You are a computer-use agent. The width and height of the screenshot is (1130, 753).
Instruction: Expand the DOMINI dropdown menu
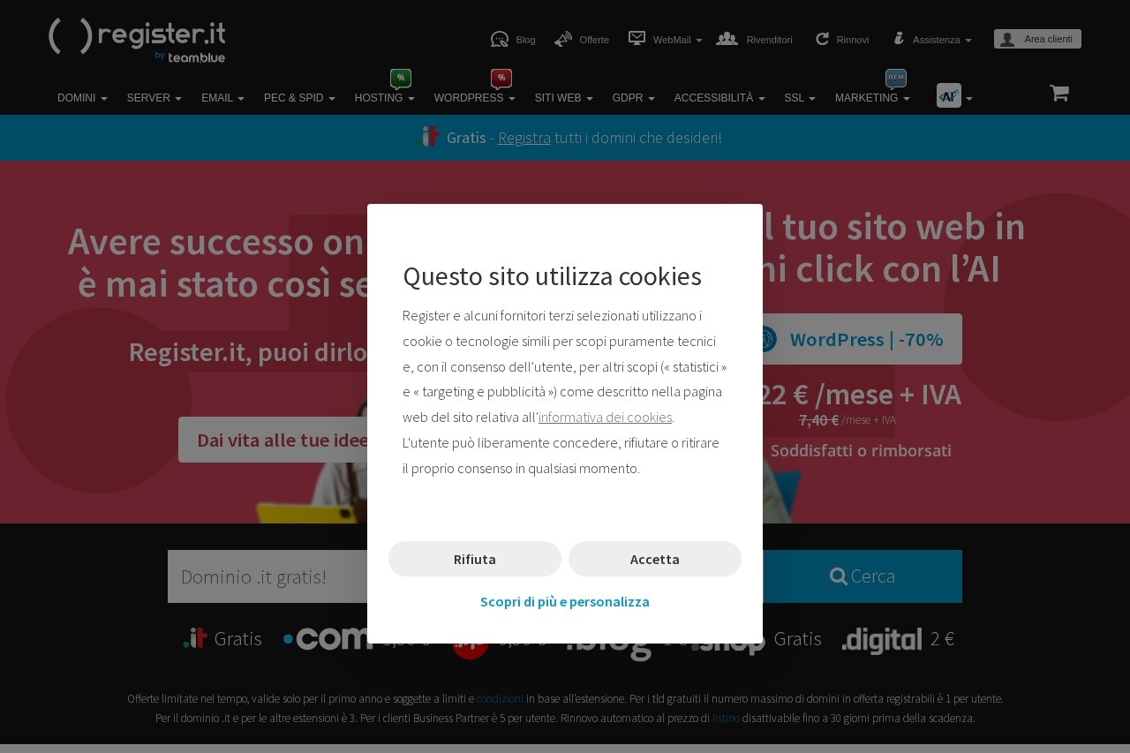(82, 98)
